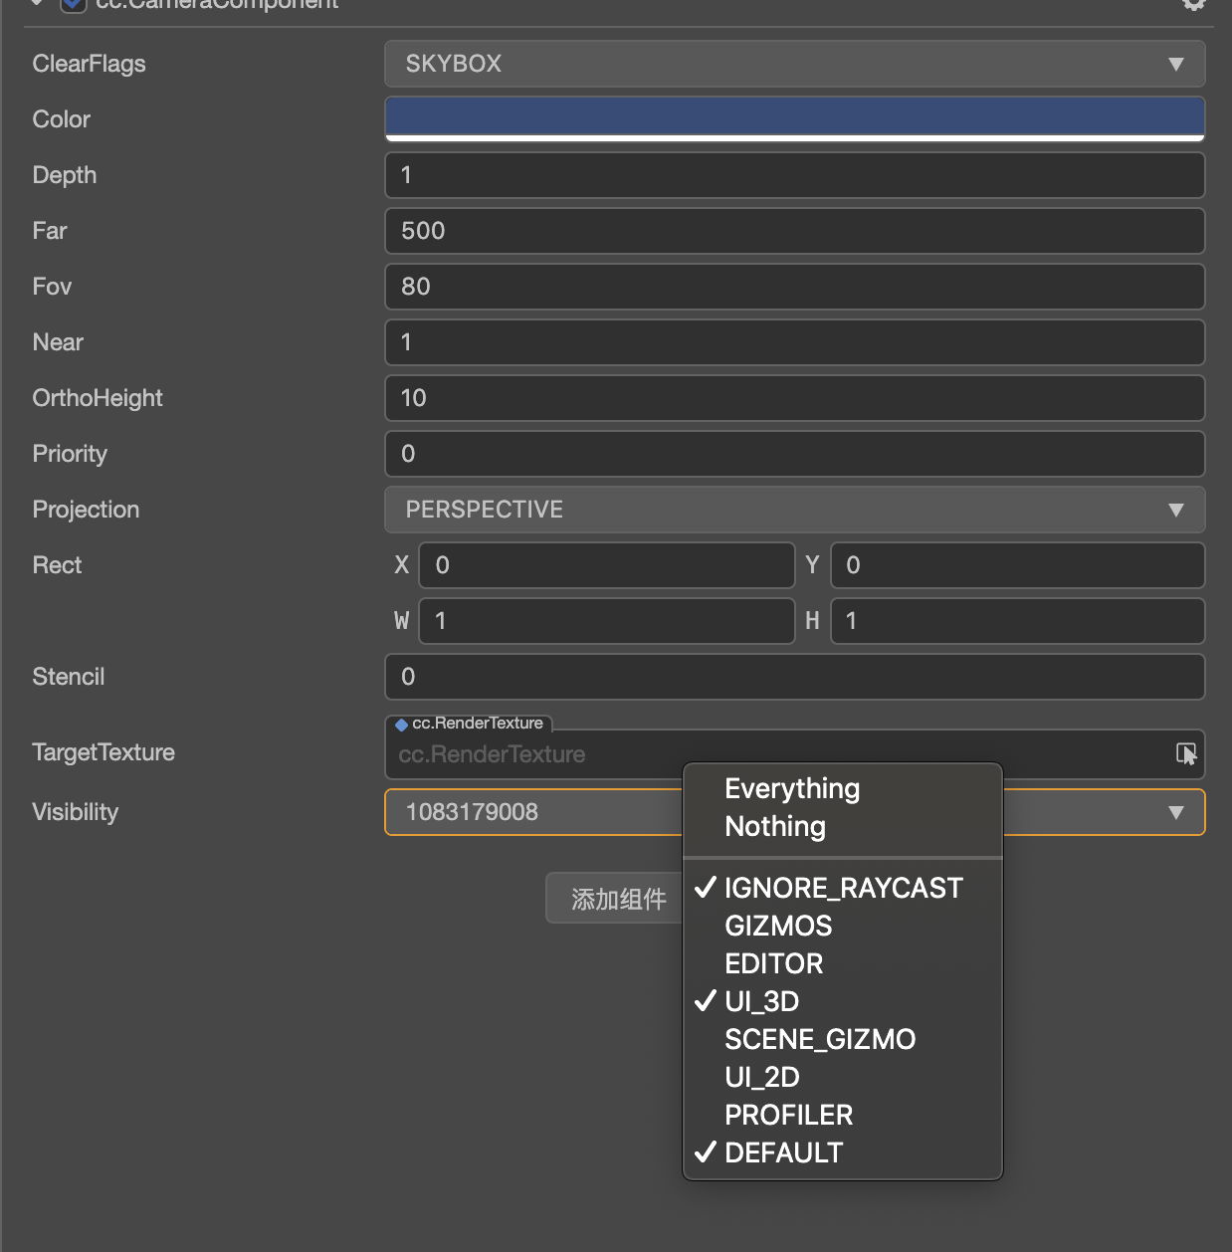Select Everything in the visibility menu
The width and height of the screenshot is (1232, 1252).
(792, 788)
